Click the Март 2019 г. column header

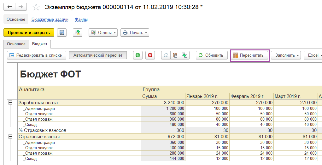[296, 96]
